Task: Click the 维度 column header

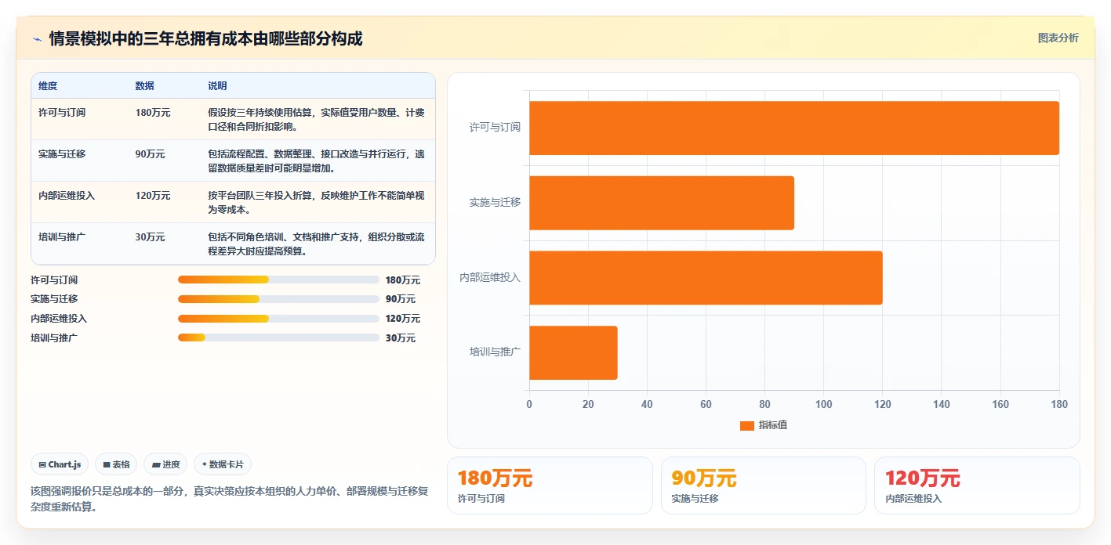Action: point(48,86)
